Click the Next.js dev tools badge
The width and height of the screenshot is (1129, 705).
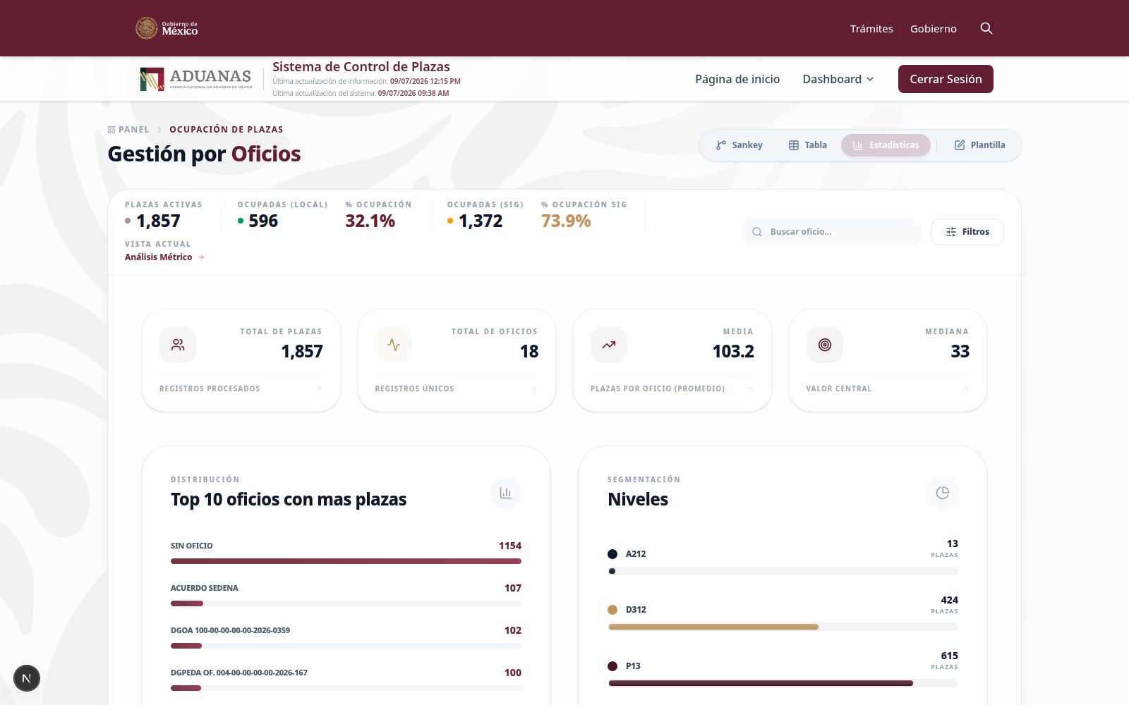[27, 678]
